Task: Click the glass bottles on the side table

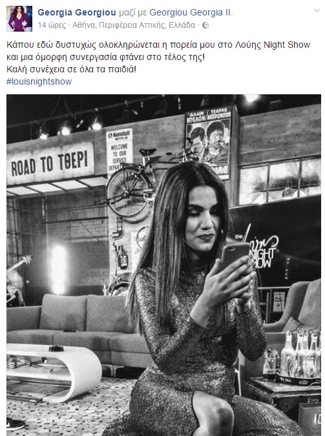Action: point(300,354)
